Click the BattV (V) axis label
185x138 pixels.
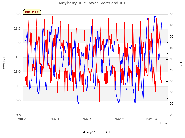4,64
